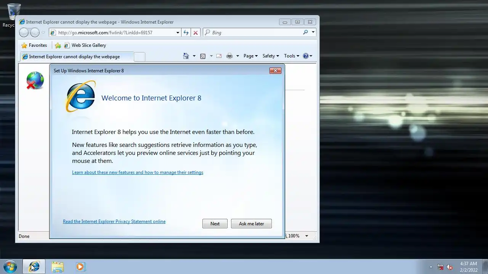The width and height of the screenshot is (488, 274).
Task: Open the Tools menu
Action: pyautogui.click(x=292, y=56)
